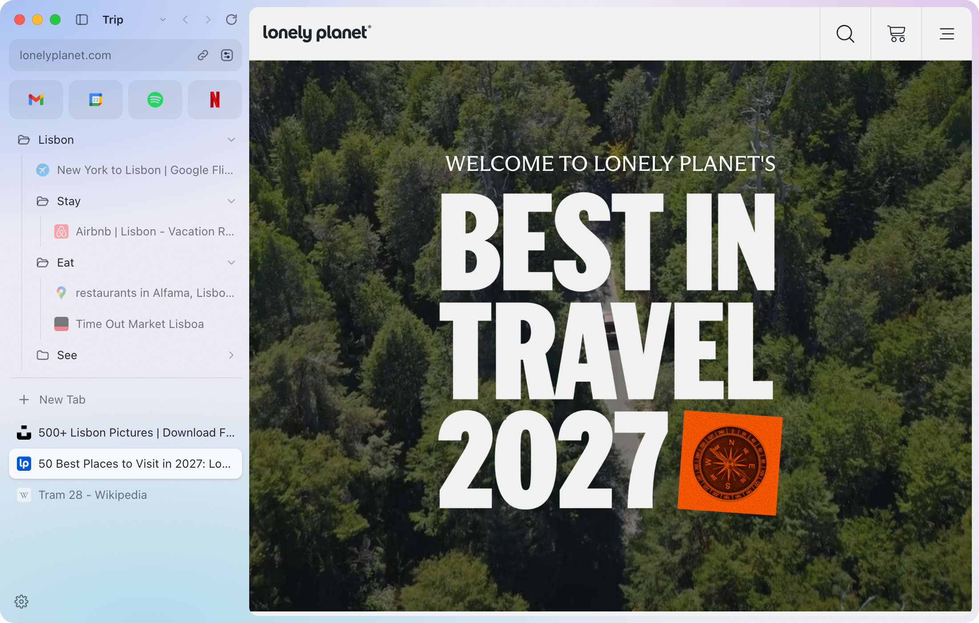Image resolution: width=979 pixels, height=623 pixels.
Task: Click the Lonely Planet logo
Action: [317, 33]
